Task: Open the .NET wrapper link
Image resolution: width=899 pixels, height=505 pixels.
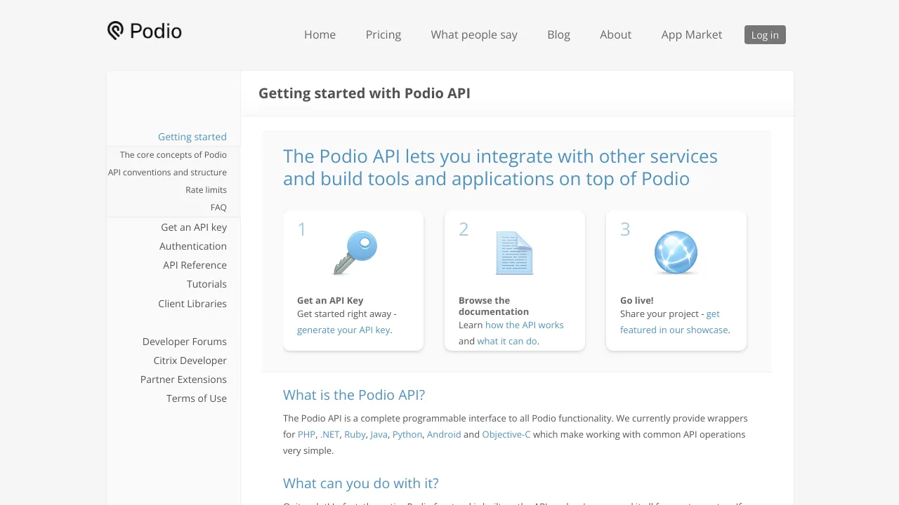Action: click(x=330, y=434)
